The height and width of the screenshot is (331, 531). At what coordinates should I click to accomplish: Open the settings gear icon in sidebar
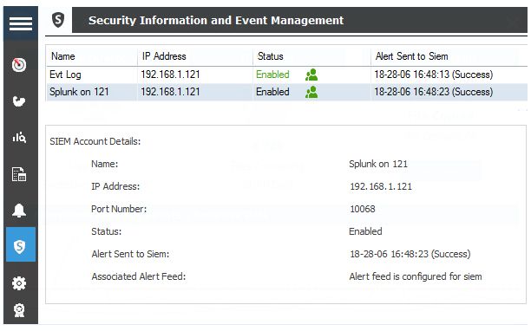click(19, 283)
